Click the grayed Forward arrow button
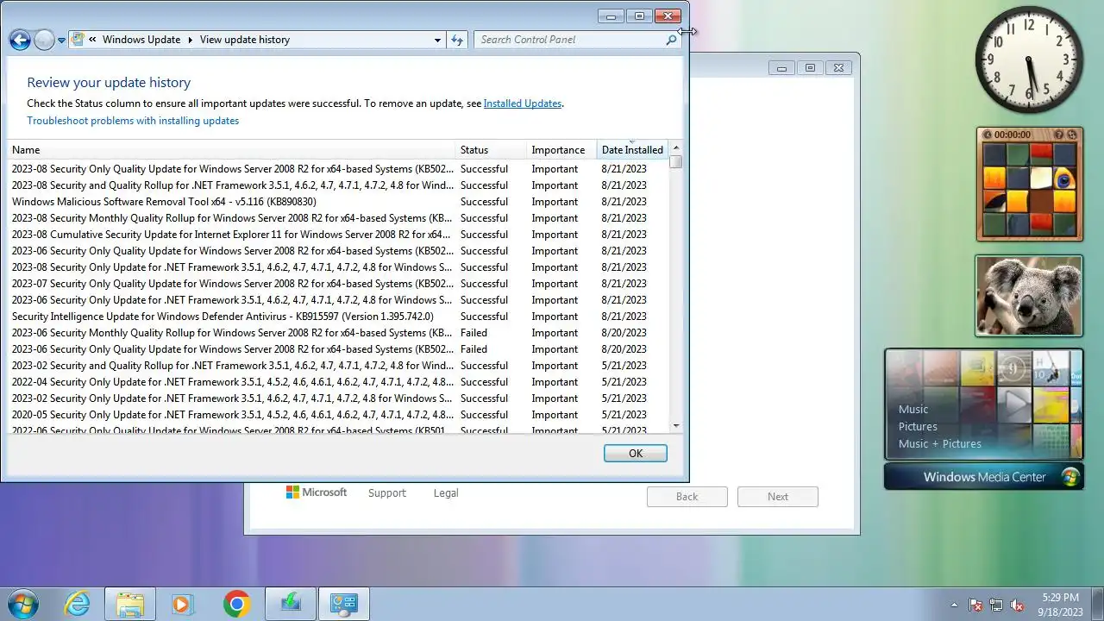Image resolution: width=1104 pixels, height=621 pixels. (x=44, y=40)
